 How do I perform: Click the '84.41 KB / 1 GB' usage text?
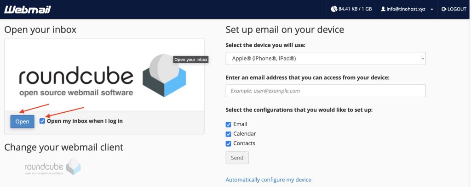[x=355, y=9]
